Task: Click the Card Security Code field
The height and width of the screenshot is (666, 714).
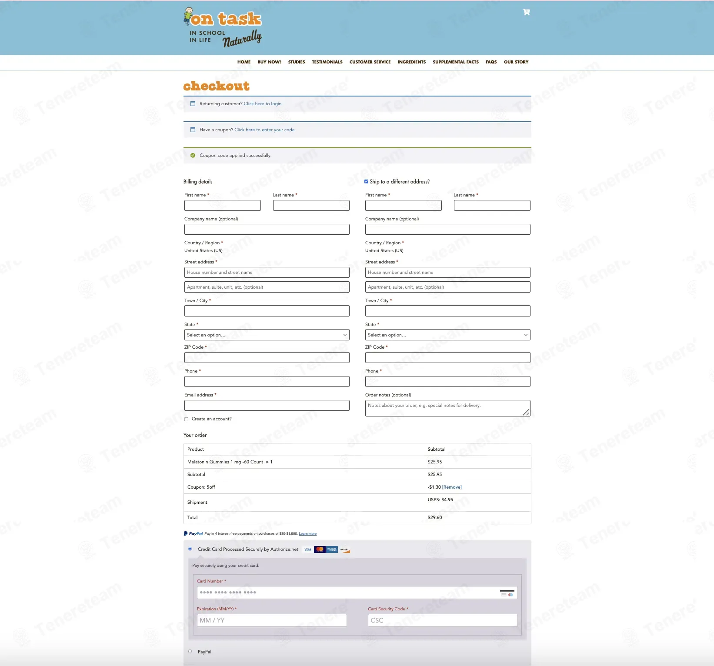Action: (x=443, y=620)
